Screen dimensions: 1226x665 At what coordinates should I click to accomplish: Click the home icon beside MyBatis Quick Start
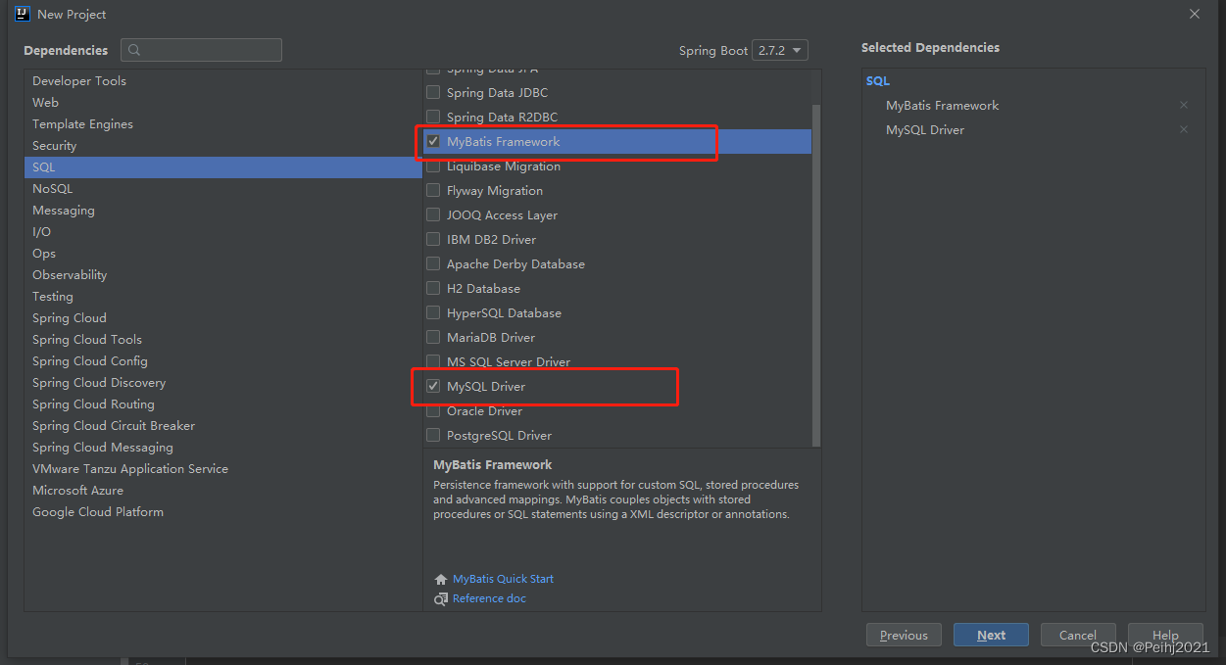tap(441, 579)
